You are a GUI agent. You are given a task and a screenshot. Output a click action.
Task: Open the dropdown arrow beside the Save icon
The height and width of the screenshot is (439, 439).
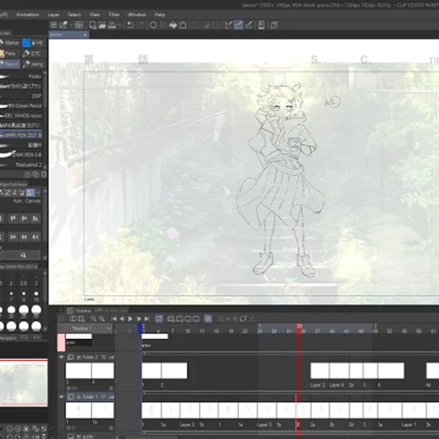pos(119,25)
